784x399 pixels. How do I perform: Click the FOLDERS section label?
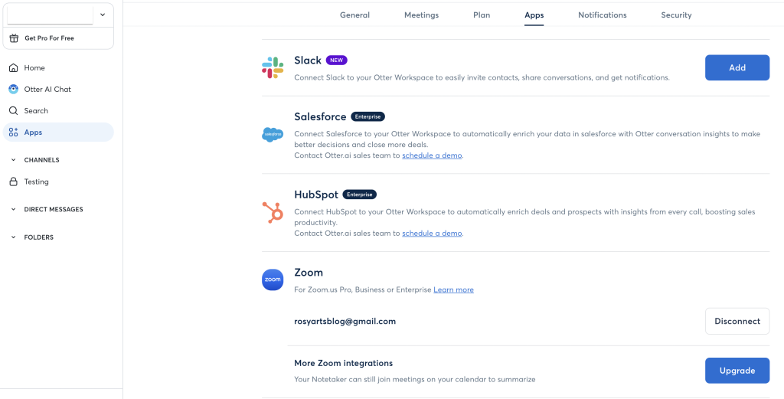[x=38, y=237]
